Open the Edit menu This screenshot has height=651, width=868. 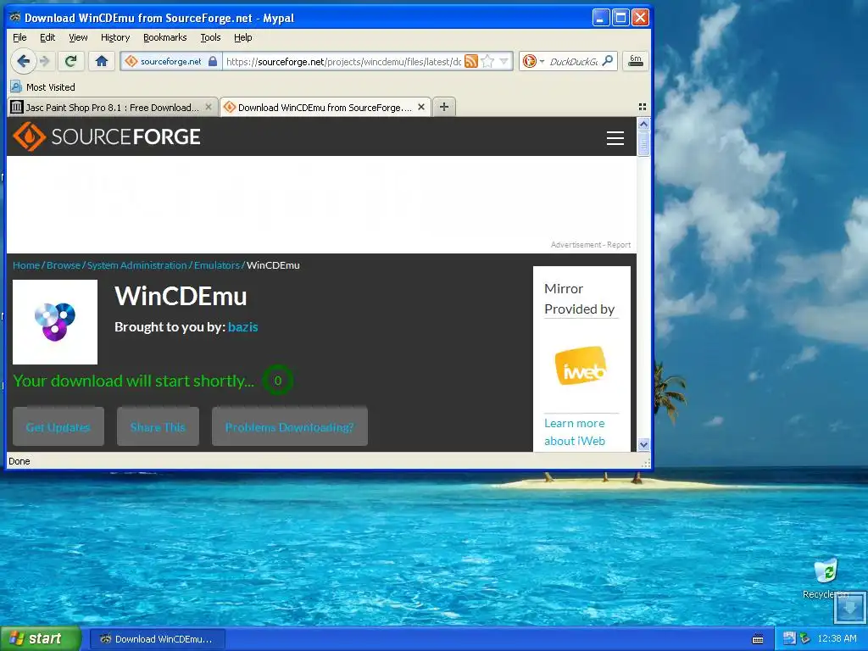[47, 37]
